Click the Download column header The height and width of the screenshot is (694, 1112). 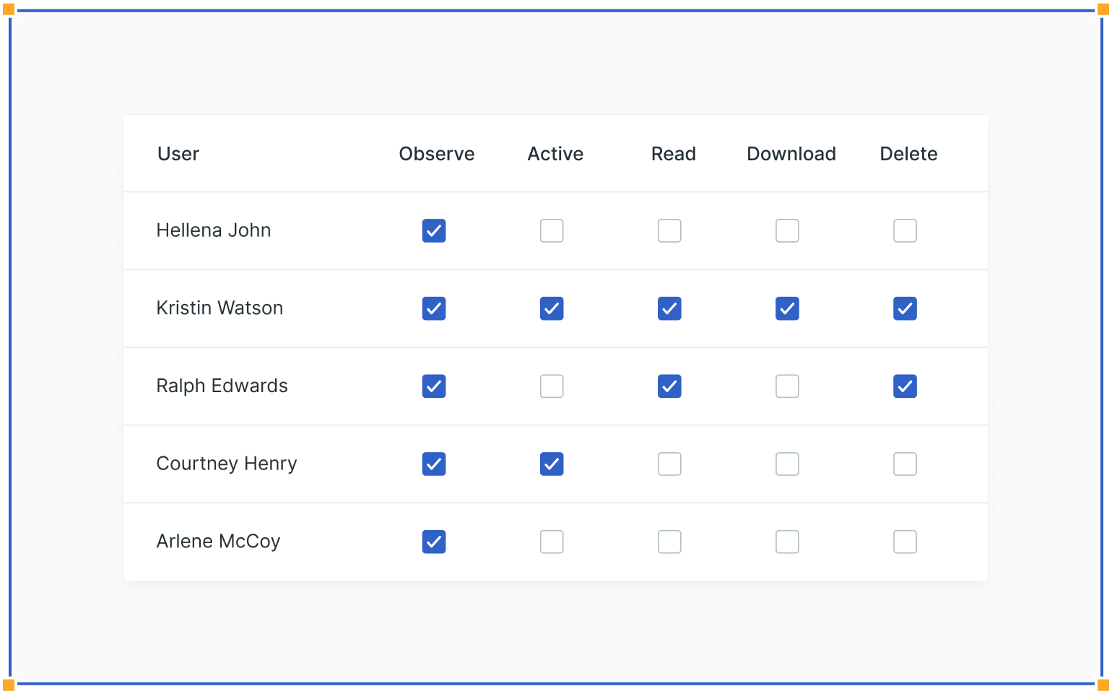point(791,154)
